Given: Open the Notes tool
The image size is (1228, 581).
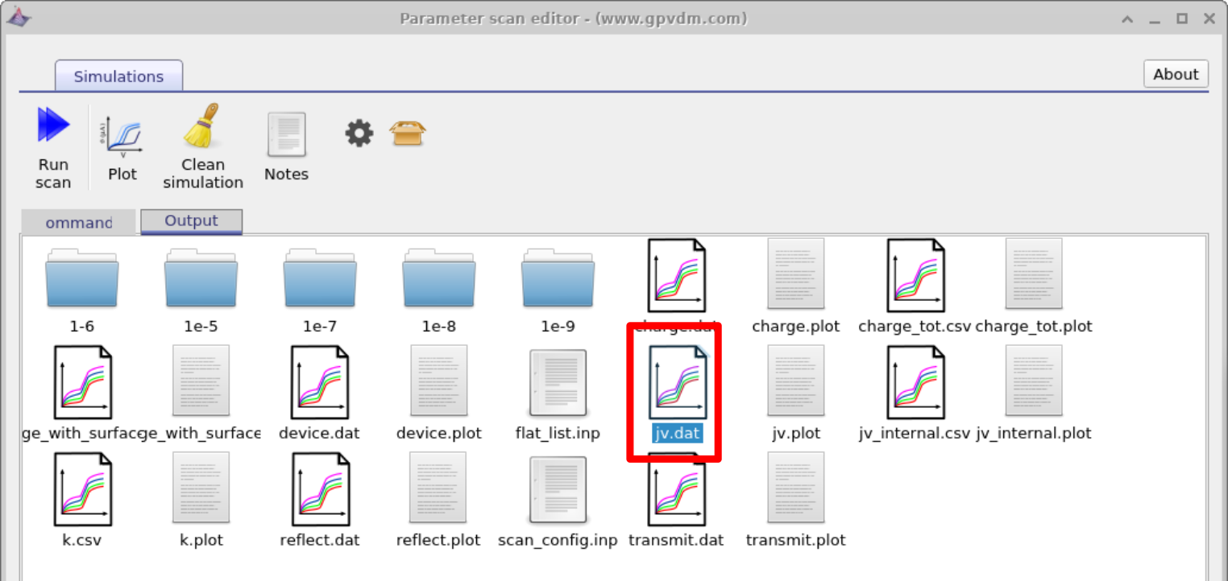Looking at the screenshot, I should click(x=286, y=145).
